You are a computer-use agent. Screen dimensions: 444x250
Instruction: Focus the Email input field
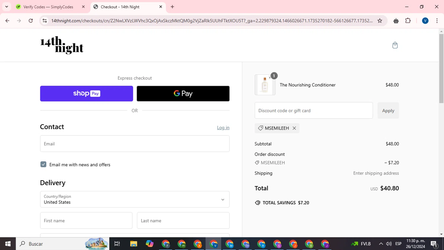(x=135, y=144)
